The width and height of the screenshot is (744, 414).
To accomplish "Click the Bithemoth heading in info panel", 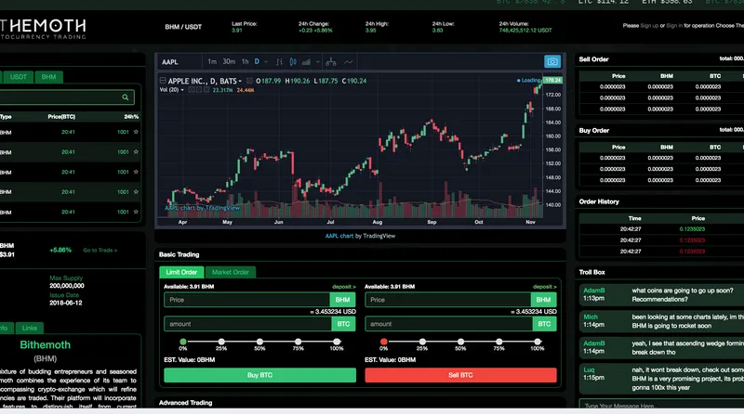I will (45, 344).
